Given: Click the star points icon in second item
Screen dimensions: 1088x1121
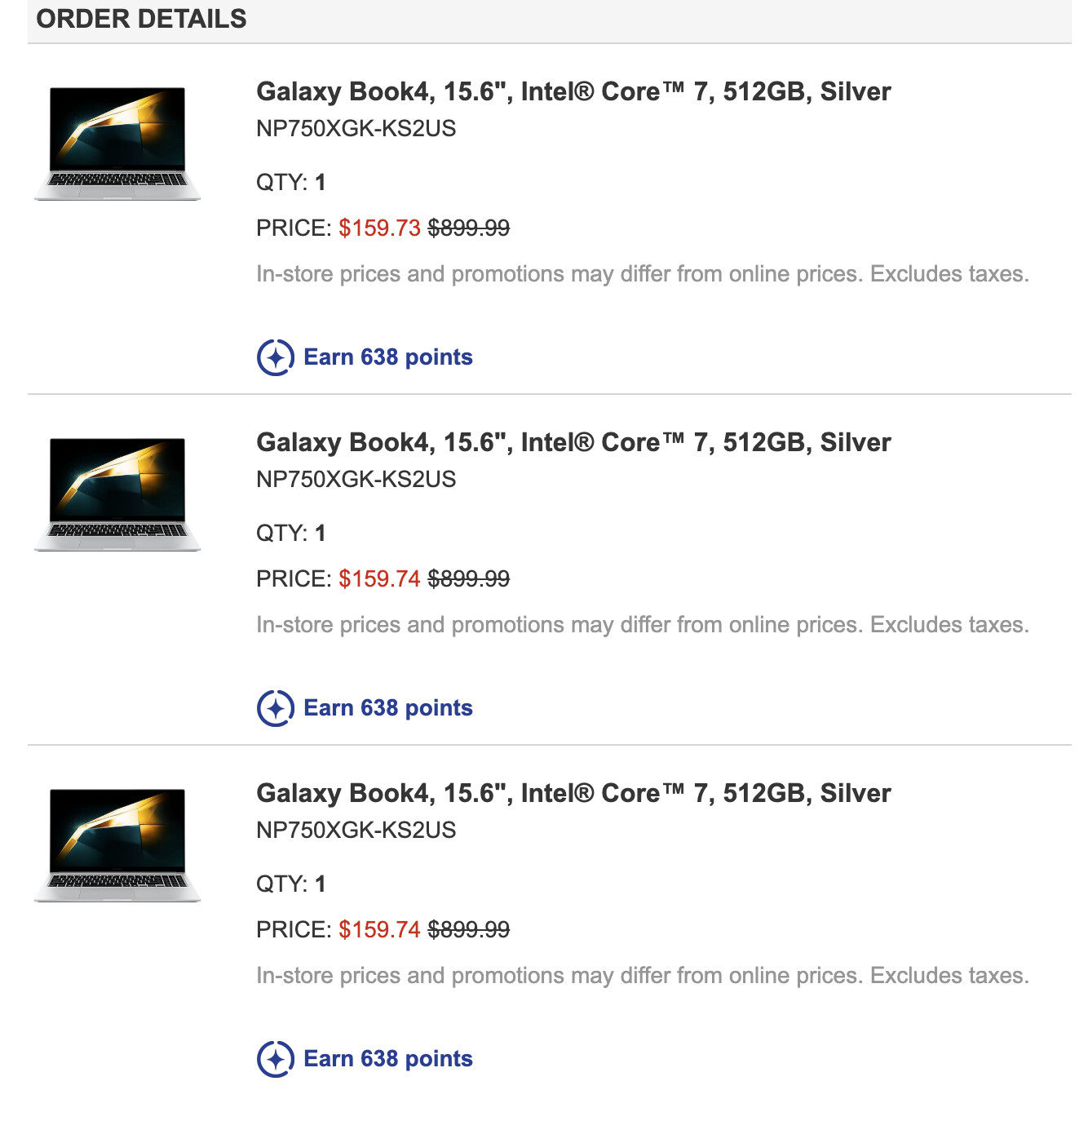Looking at the screenshot, I should (x=276, y=708).
